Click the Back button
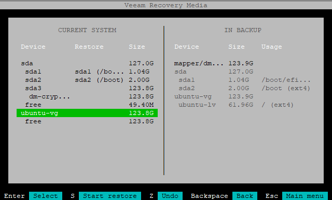The width and height of the screenshot is (332, 200). click(x=245, y=196)
